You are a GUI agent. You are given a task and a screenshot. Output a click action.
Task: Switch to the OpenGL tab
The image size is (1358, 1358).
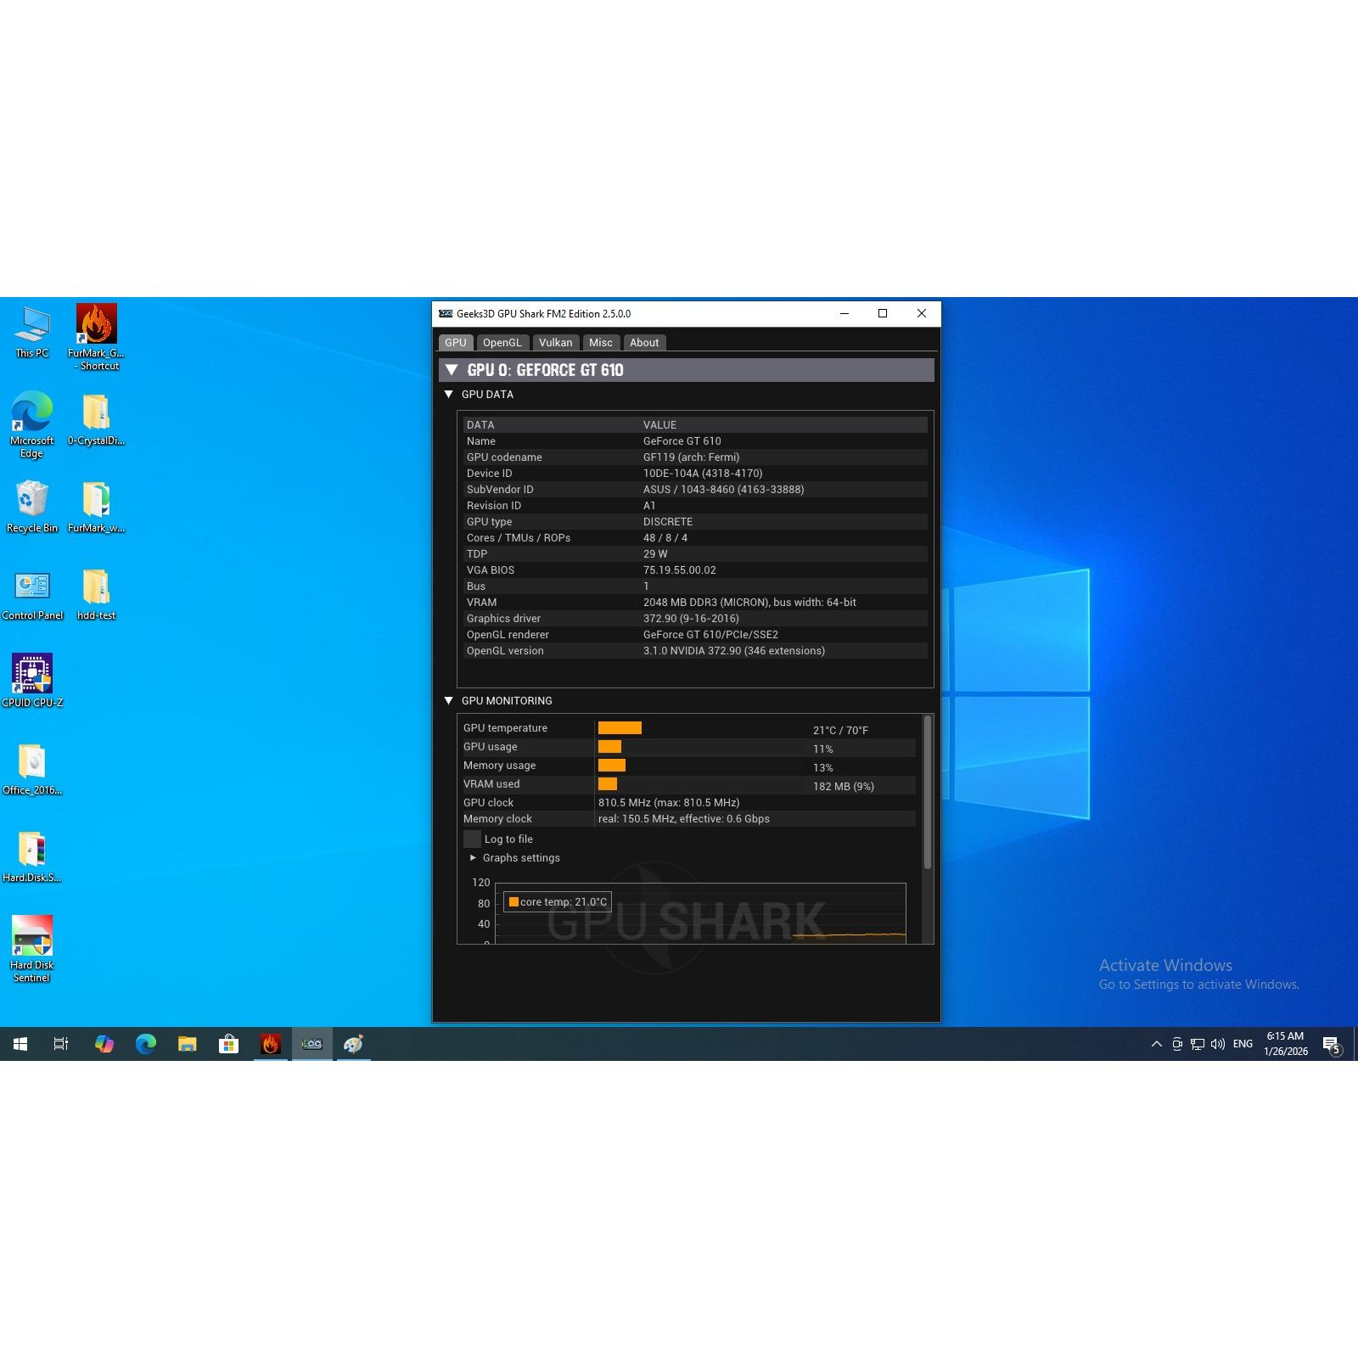[x=502, y=343]
